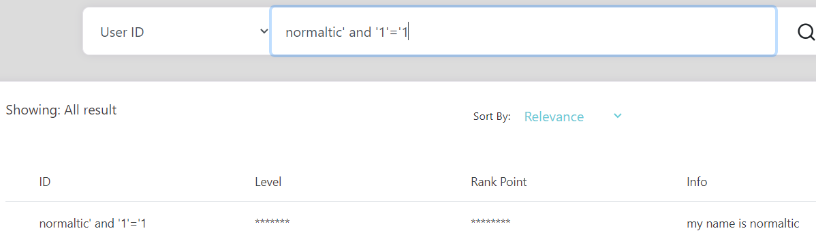816x248 pixels.
Task: Click the Rank Point column header
Action: pyautogui.click(x=499, y=182)
